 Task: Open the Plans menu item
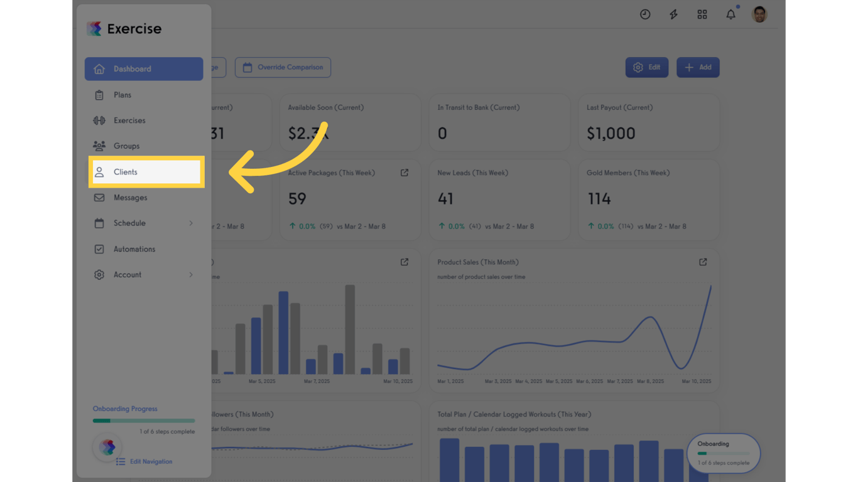coord(144,95)
